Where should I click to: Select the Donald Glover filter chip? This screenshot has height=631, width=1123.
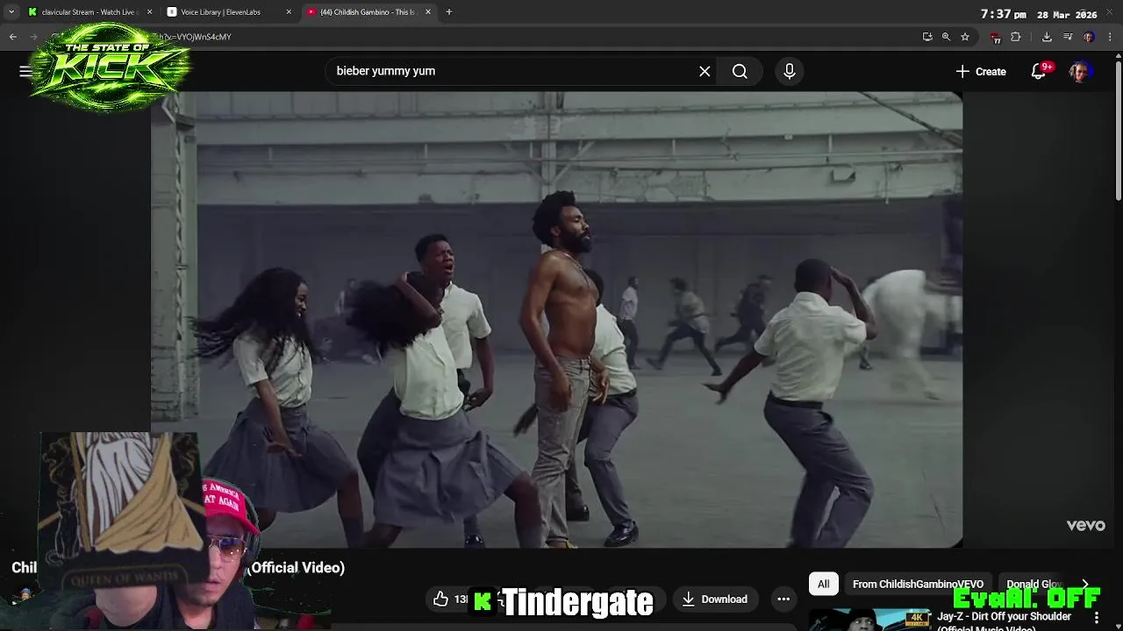(1034, 584)
